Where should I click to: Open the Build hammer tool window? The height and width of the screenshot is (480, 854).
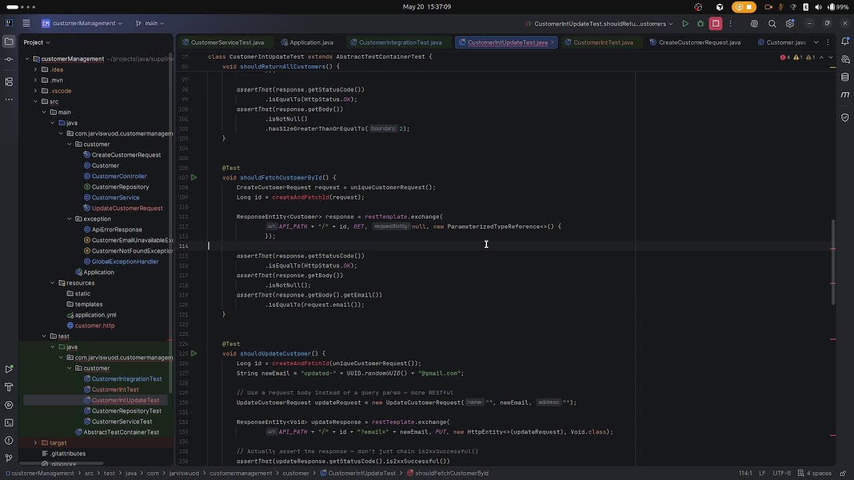(x=9, y=387)
